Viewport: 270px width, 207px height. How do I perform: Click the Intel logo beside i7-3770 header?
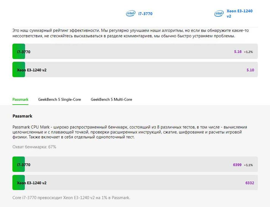(x=131, y=14)
